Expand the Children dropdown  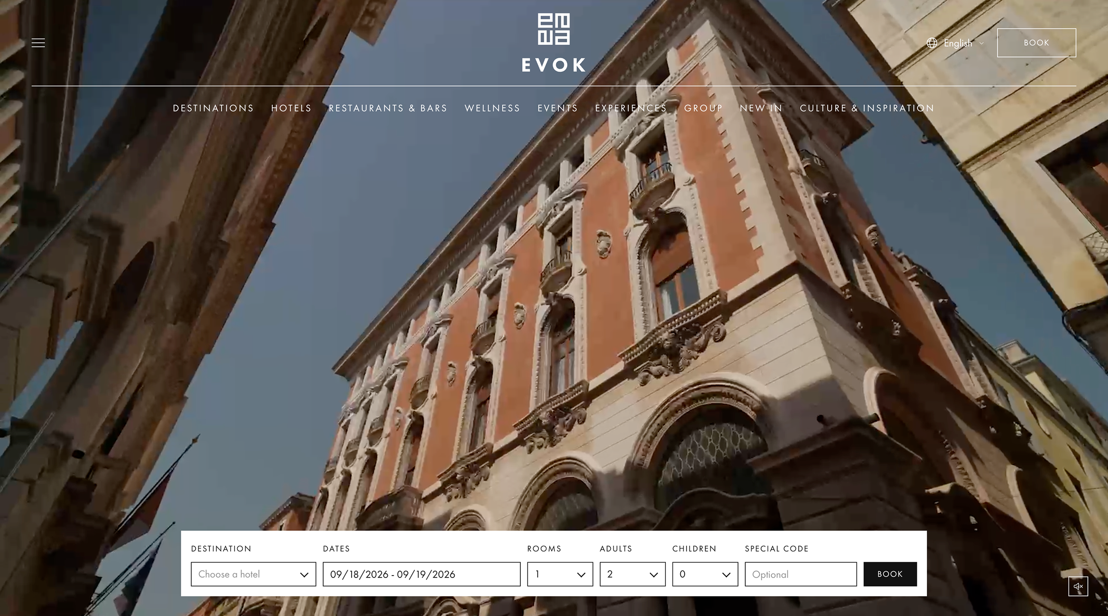705,574
